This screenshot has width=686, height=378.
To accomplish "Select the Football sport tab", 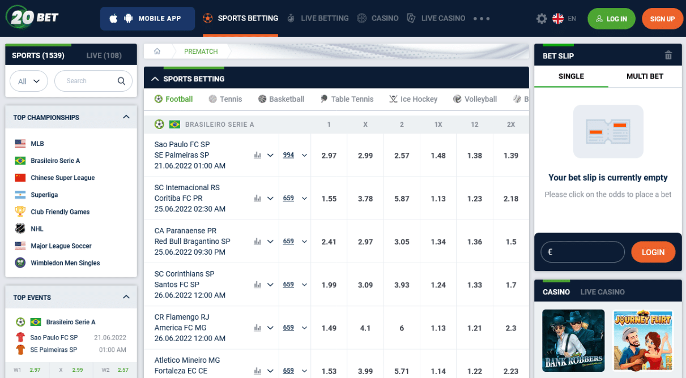I will click(x=174, y=99).
